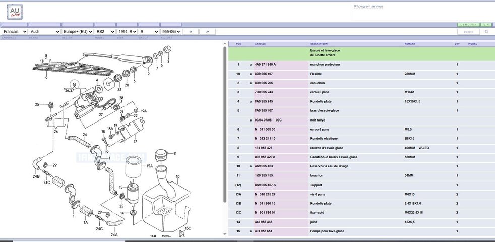Image resolution: width=495 pixels, height=242 pixels.
Task: Click the Donate button
Action: point(468,32)
